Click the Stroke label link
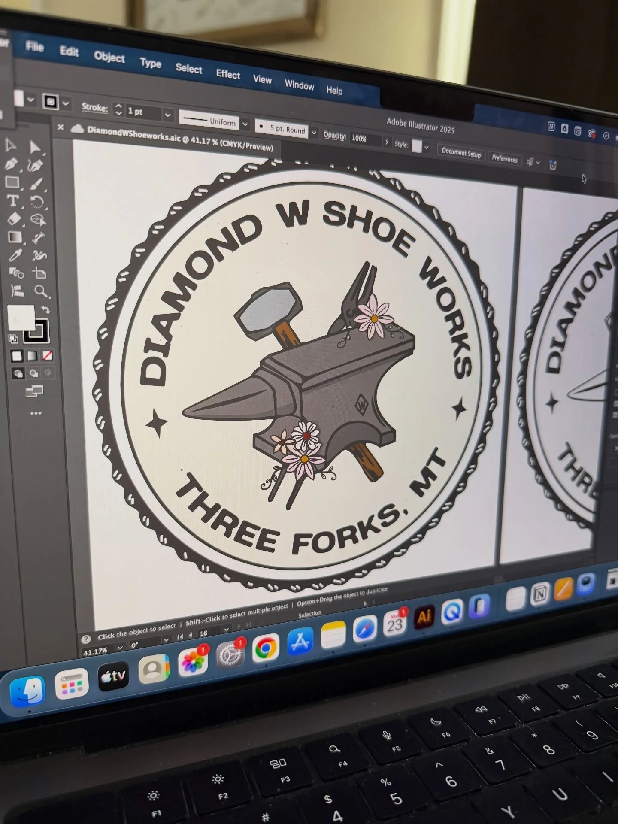Image resolution: width=618 pixels, height=824 pixels. click(95, 107)
